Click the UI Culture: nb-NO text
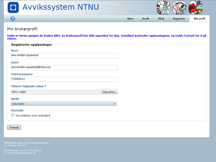Viewport: 216px width, 162px height. tap(14, 145)
